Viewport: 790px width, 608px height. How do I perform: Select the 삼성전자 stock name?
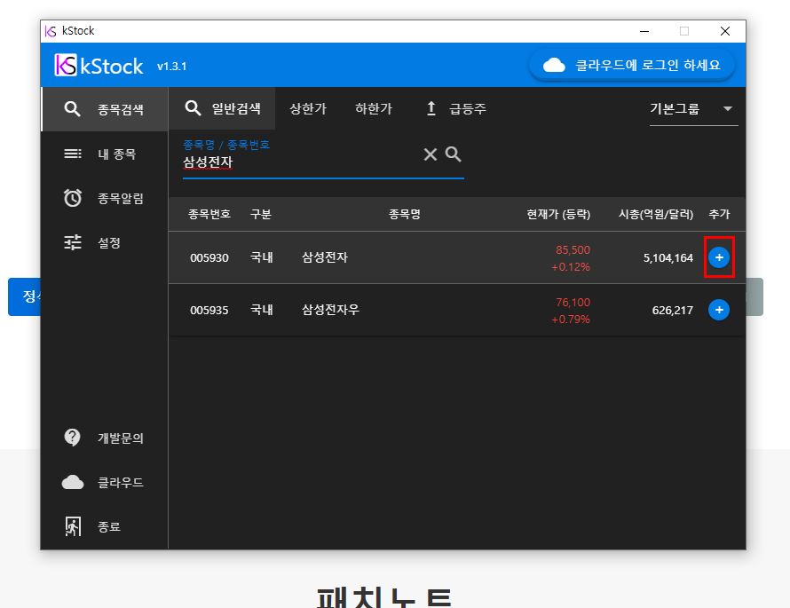(325, 257)
